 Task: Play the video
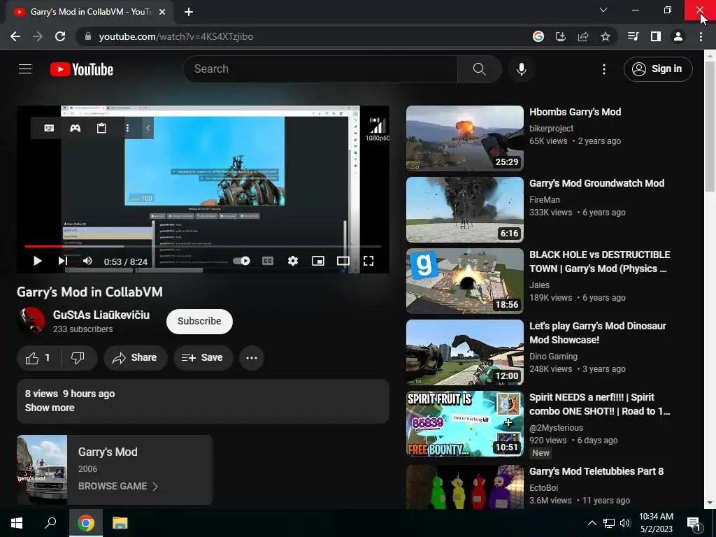38,261
